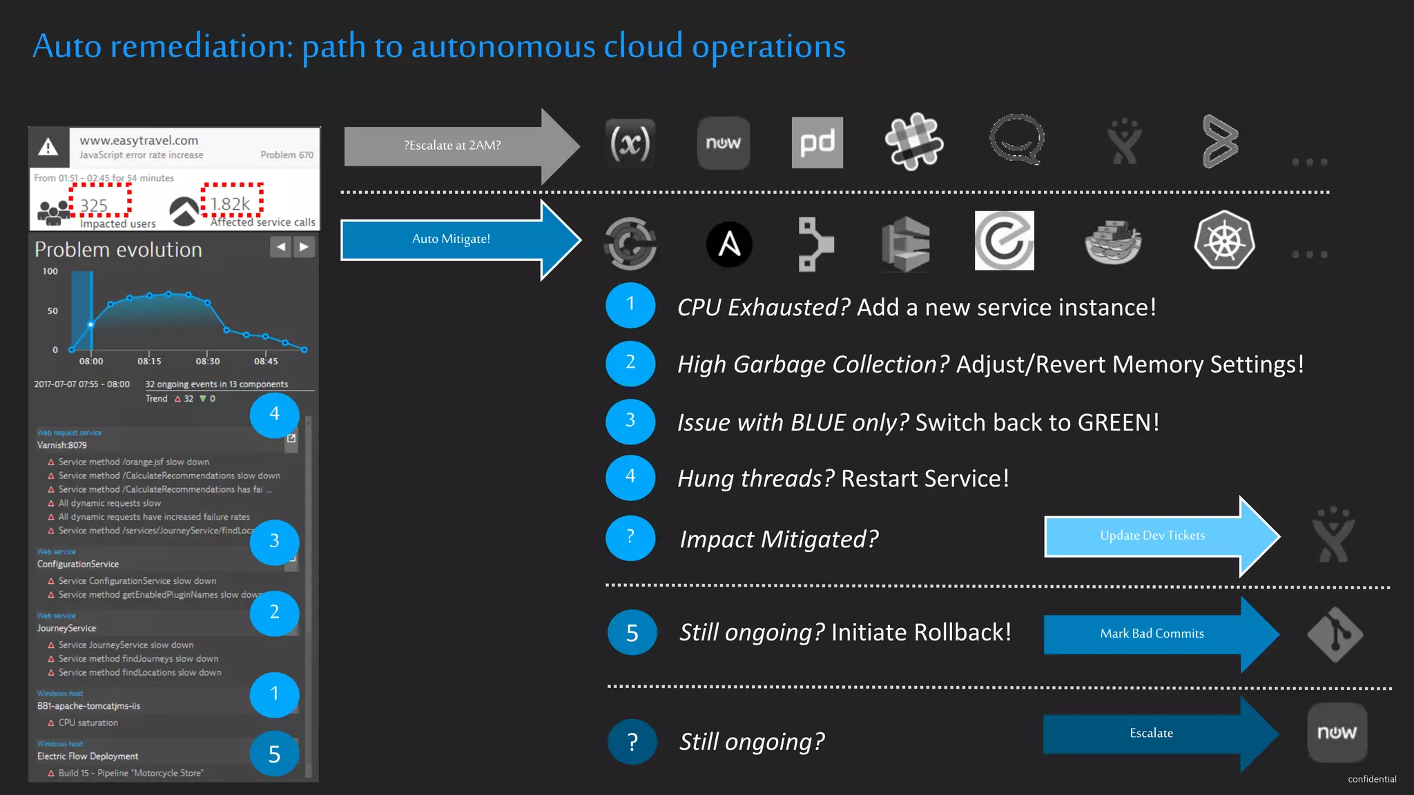Click the affected service calls chevron icon
1414x795 pixels.
coord(184,211)
